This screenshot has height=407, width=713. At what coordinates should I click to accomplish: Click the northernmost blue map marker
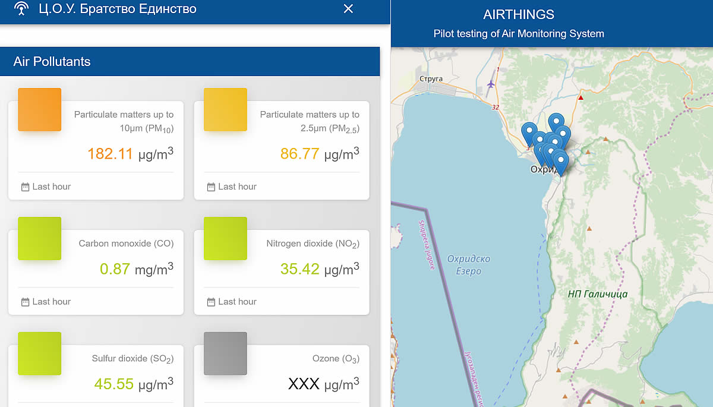coord(556,122)
